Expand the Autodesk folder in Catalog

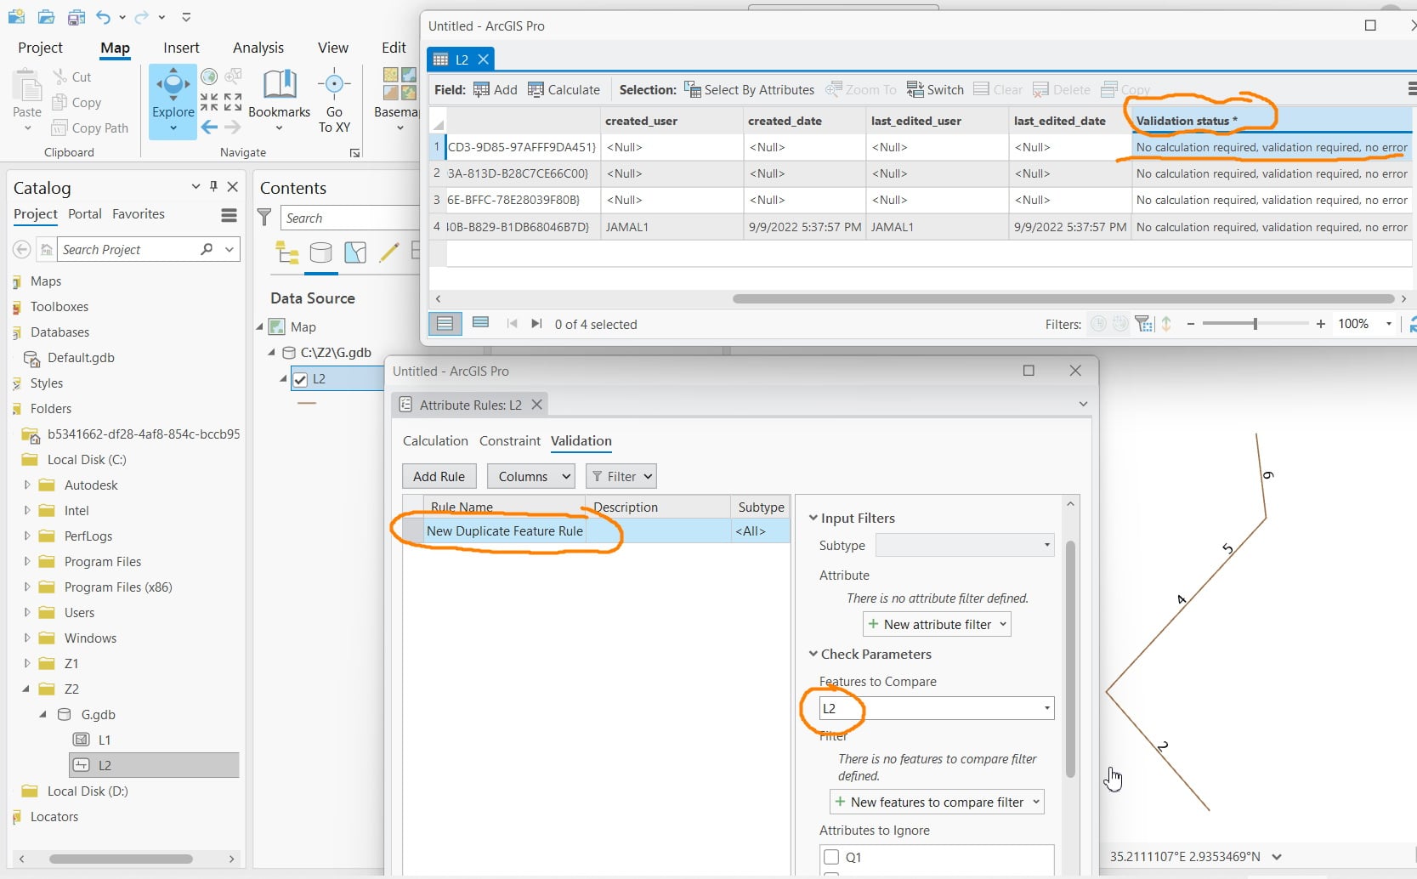click(26, 485)
